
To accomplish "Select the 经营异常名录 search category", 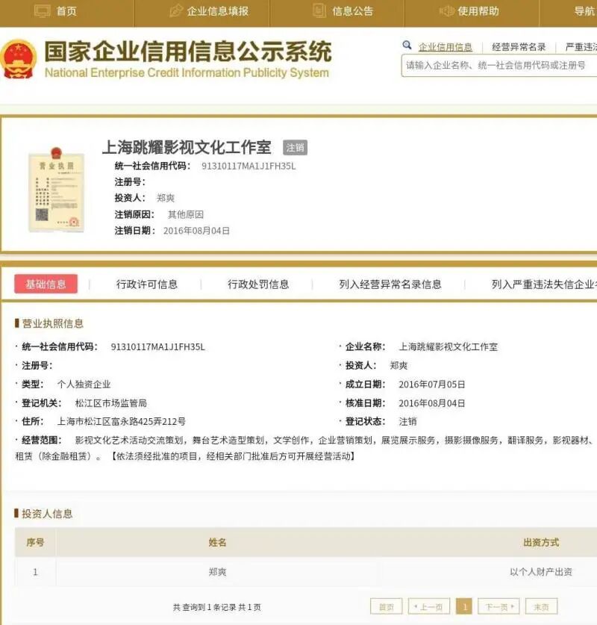I will click(519, 47).
